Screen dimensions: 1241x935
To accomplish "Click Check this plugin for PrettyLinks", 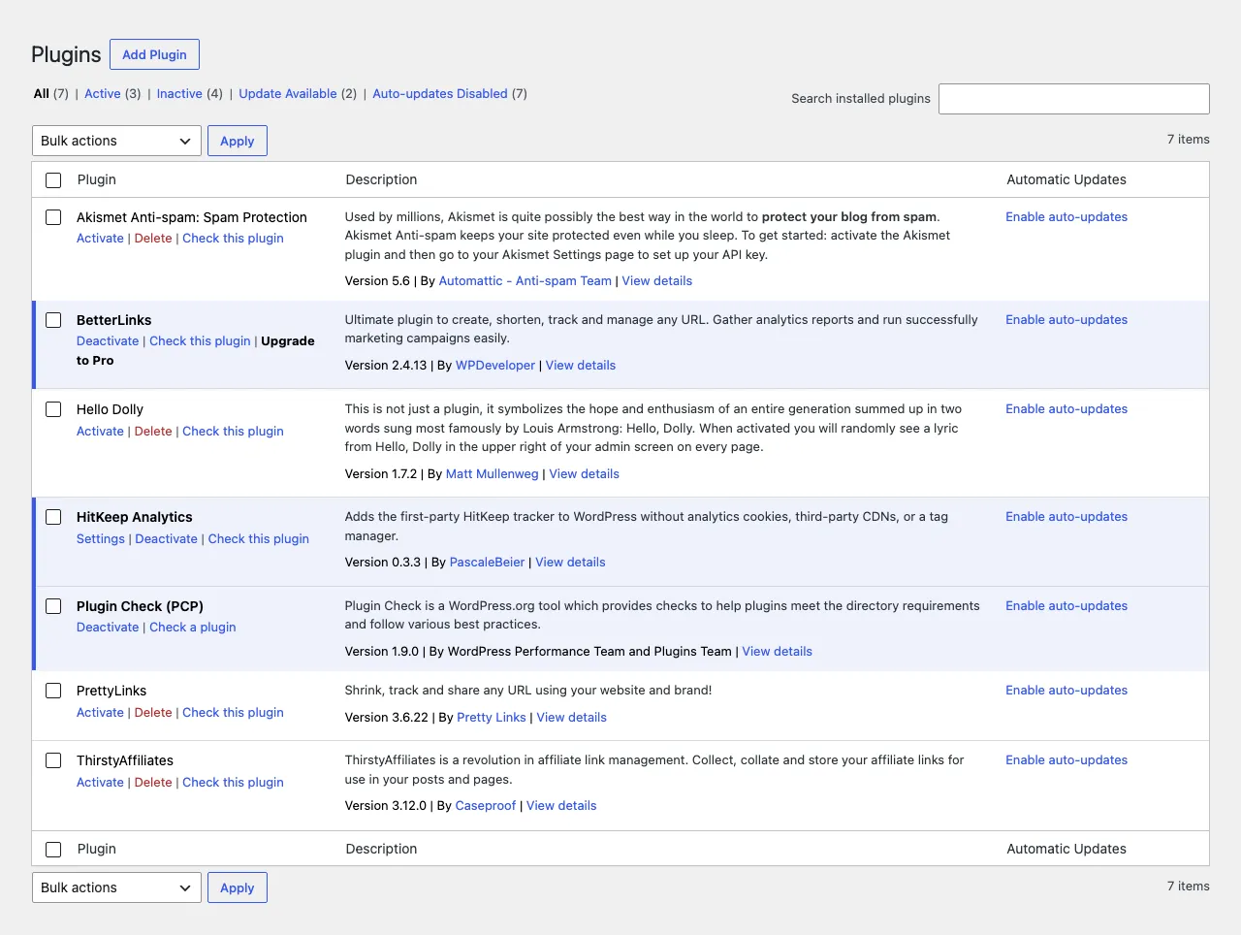I will pyautogui.click(x=233, y=713).
